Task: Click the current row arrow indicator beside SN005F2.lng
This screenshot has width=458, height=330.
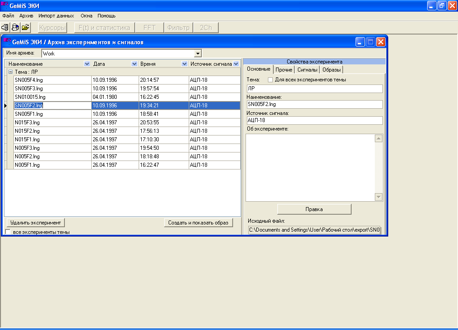Action: [x=5, y=106]
